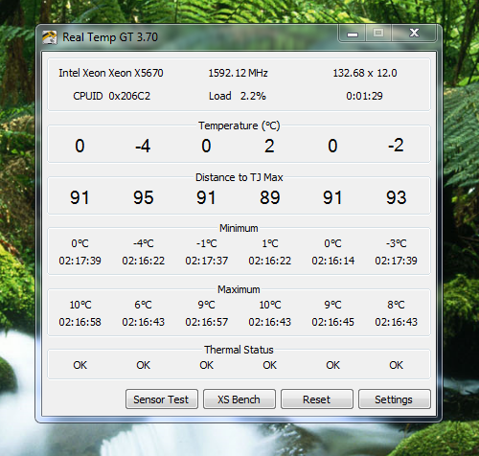Click the '02:16:58' maximum timestamp

pos(80,322)
